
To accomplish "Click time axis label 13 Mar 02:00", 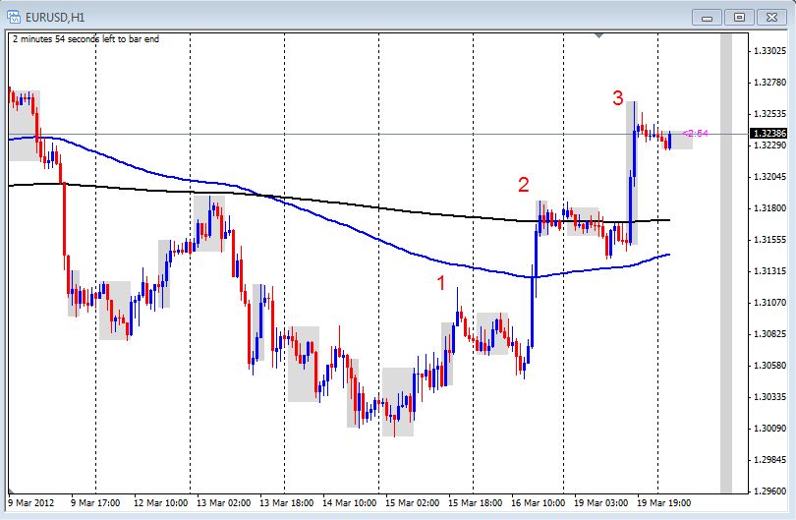I will coord(223,502).
